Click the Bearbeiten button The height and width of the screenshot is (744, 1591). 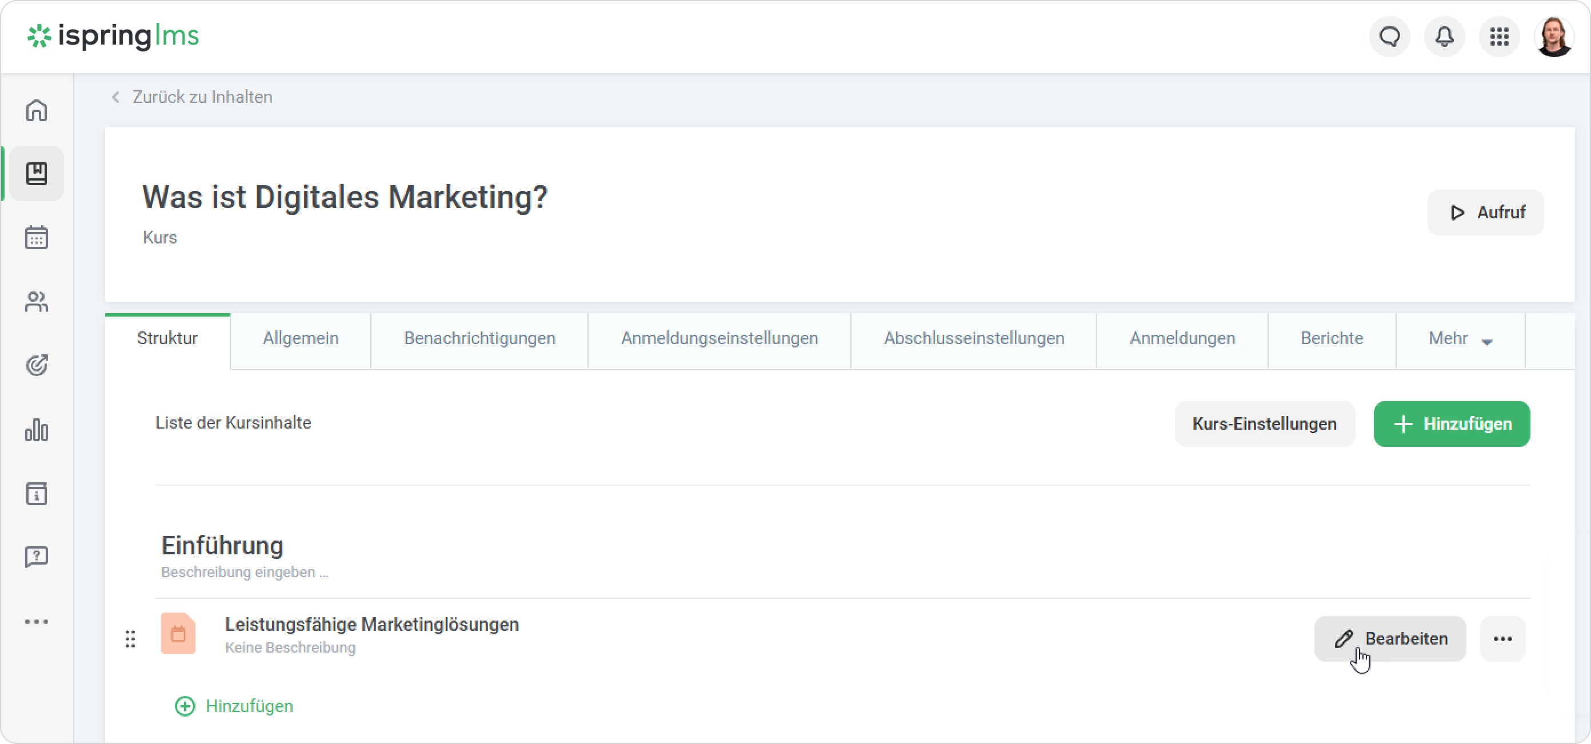pyautogui.click(x=1390, y=639)
